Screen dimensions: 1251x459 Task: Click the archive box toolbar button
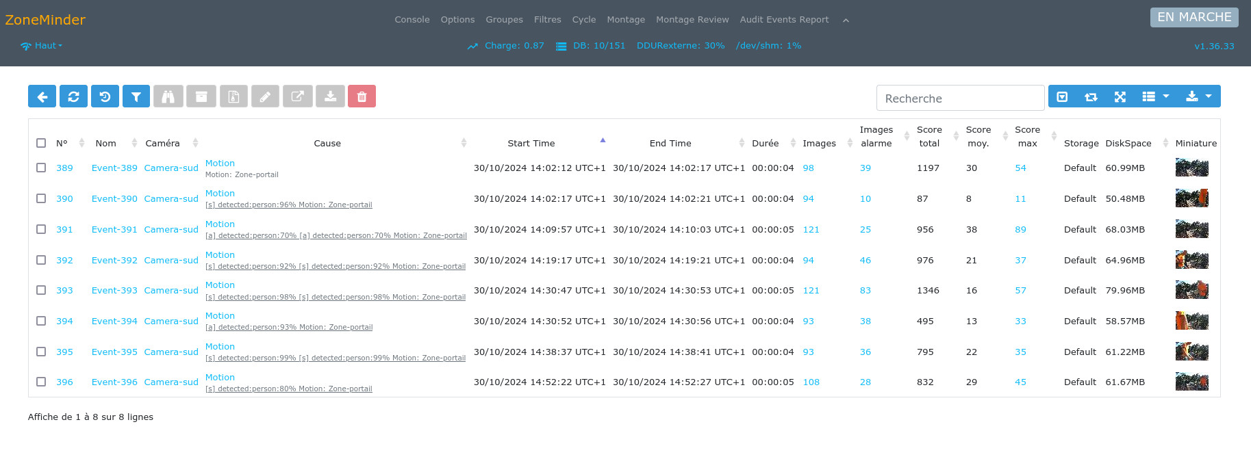coord(201,96)
